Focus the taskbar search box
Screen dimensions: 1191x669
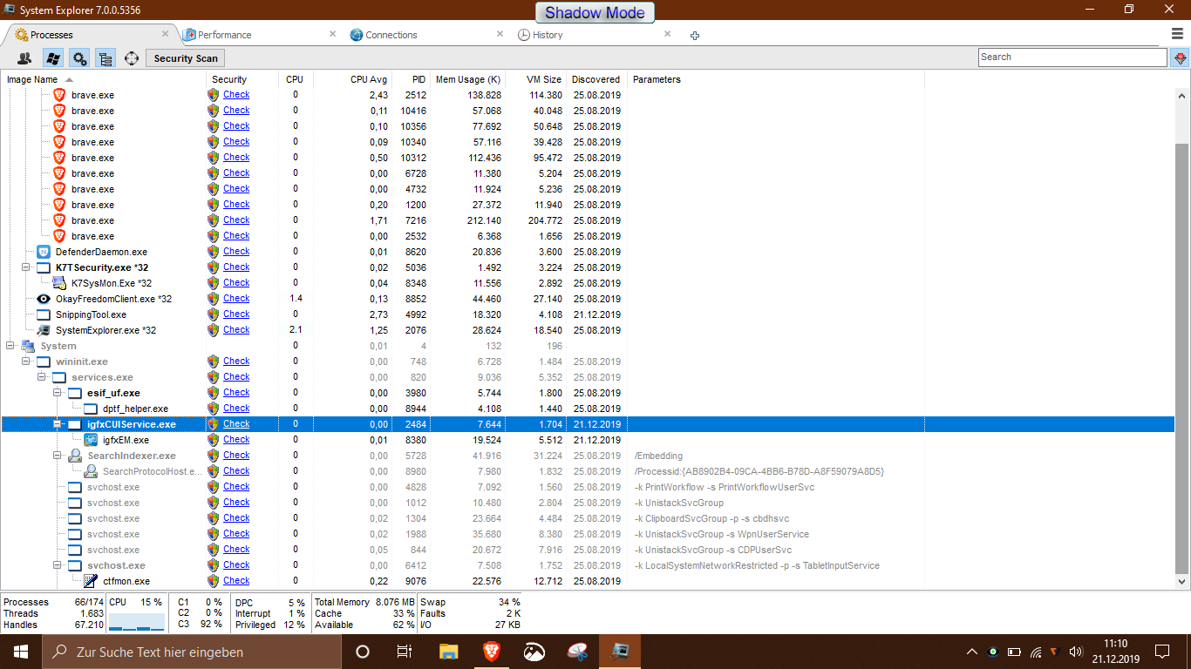point(192,652)
